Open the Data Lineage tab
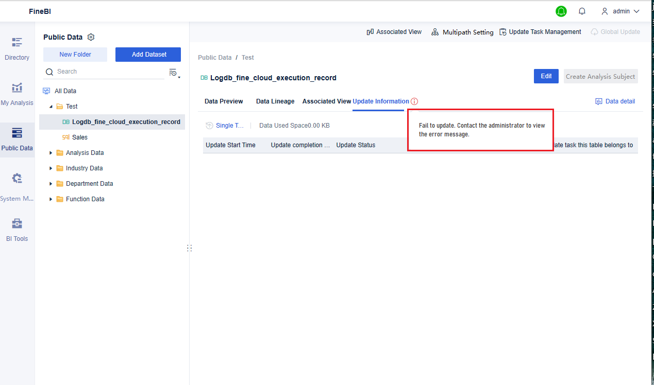This screenshot has height=385, width=654. [x=275, y=101]
